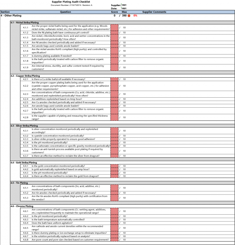Click the red status circle indicator
Screen dimensions: 235x245
pyautogui.click(x=129, y=16)
